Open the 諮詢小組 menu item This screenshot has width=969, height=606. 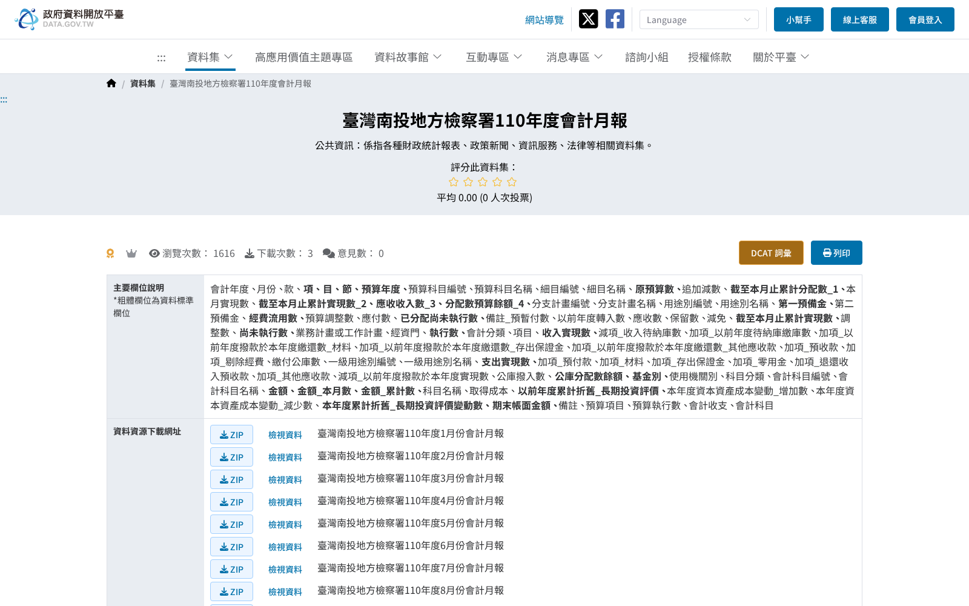[x=647, y=57]
